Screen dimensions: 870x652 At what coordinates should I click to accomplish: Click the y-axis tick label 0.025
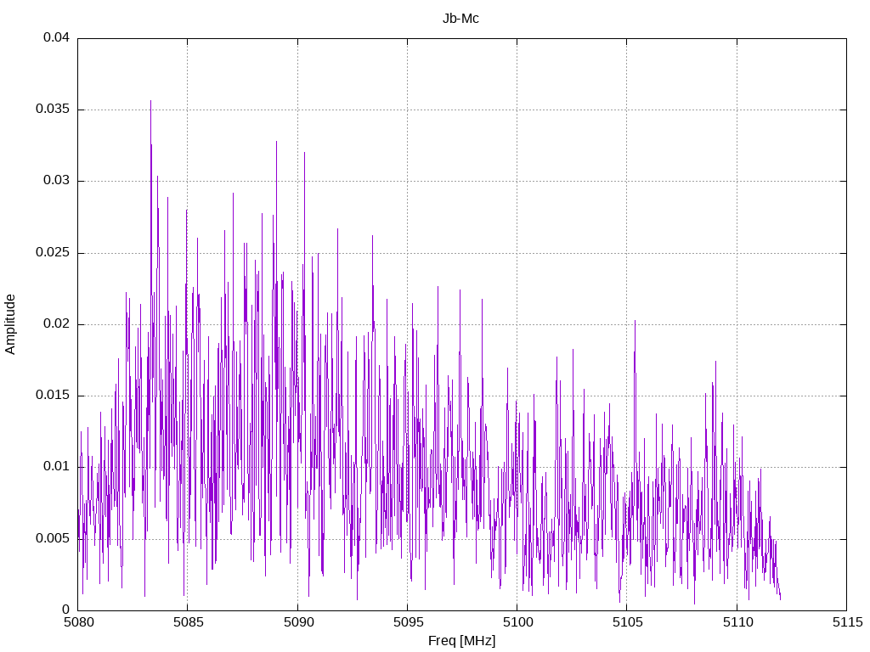53,253
